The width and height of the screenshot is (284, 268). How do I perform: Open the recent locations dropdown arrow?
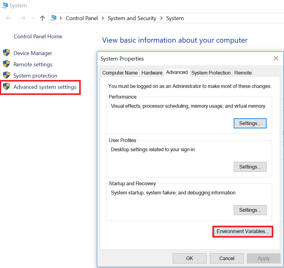[x=33, y=18]
